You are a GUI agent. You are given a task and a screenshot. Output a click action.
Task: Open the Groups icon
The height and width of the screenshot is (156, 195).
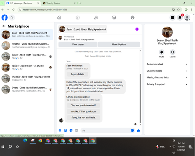tap(133, 17)
